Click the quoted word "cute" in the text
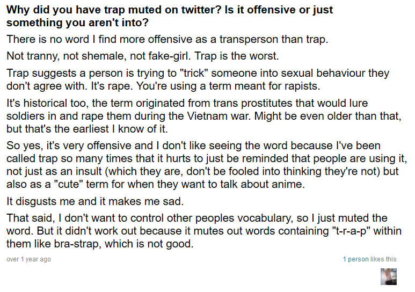Screen dimensions: 415x292 [x=69, y=184]
